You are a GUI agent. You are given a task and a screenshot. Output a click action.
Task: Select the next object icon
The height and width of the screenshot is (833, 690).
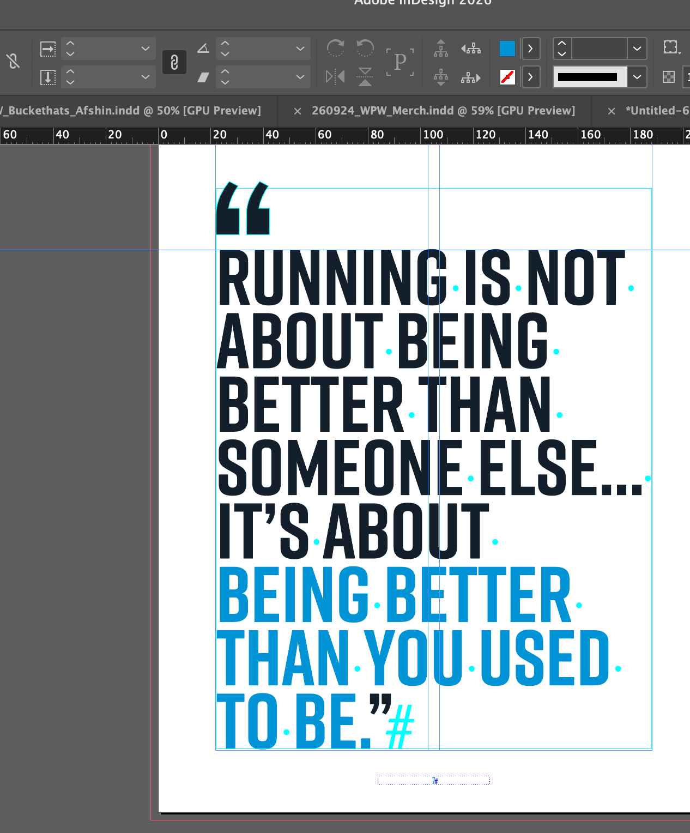[471, 77]
